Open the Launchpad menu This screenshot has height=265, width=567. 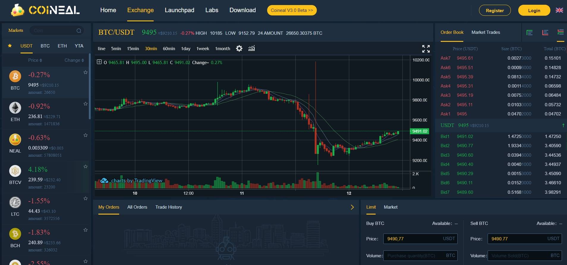(x=179, y=10)
